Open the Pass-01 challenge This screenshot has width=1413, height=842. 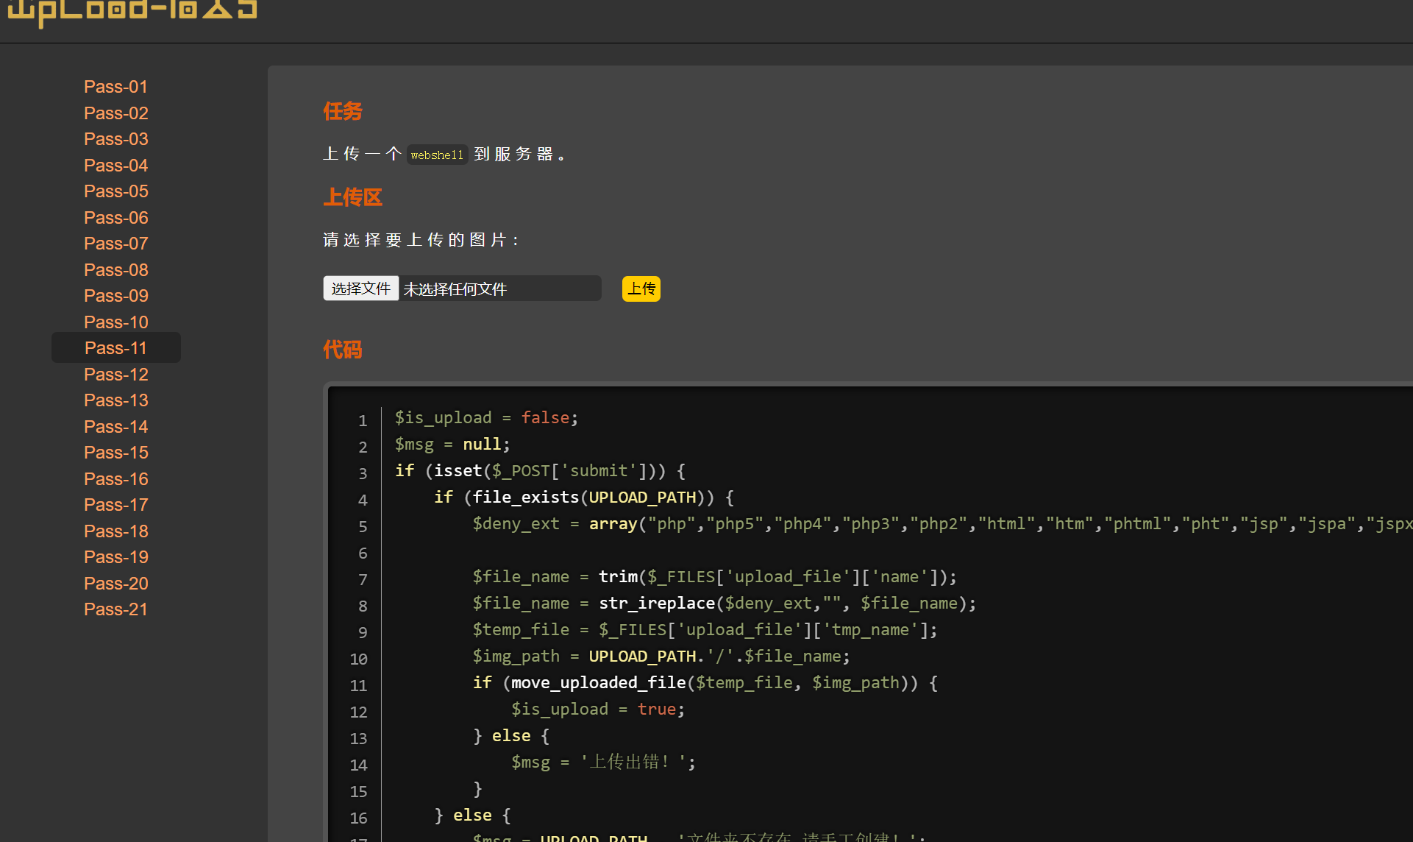[x=115, y=87]
